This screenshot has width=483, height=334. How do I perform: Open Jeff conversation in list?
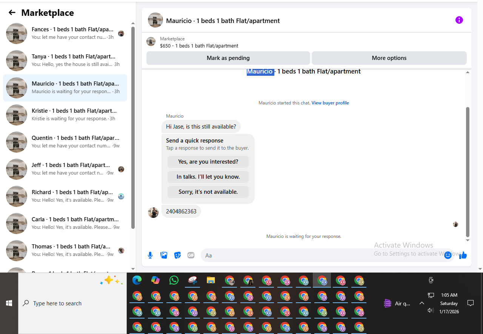point(65,169)
